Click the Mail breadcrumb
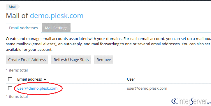The height and width of the screenshot is (106, 211). (x=12, y=7)
